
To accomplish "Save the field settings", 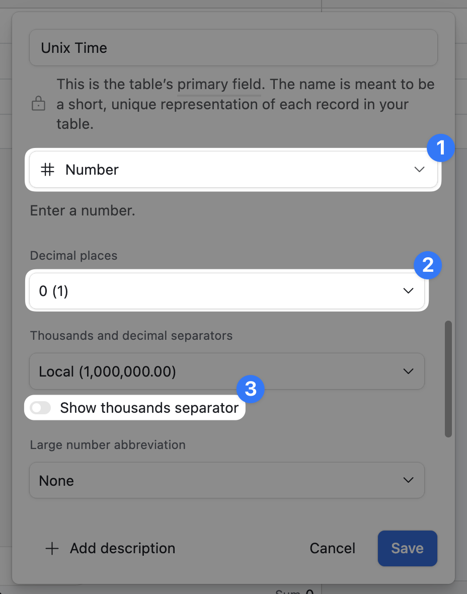I will click(x=407, y=548).
